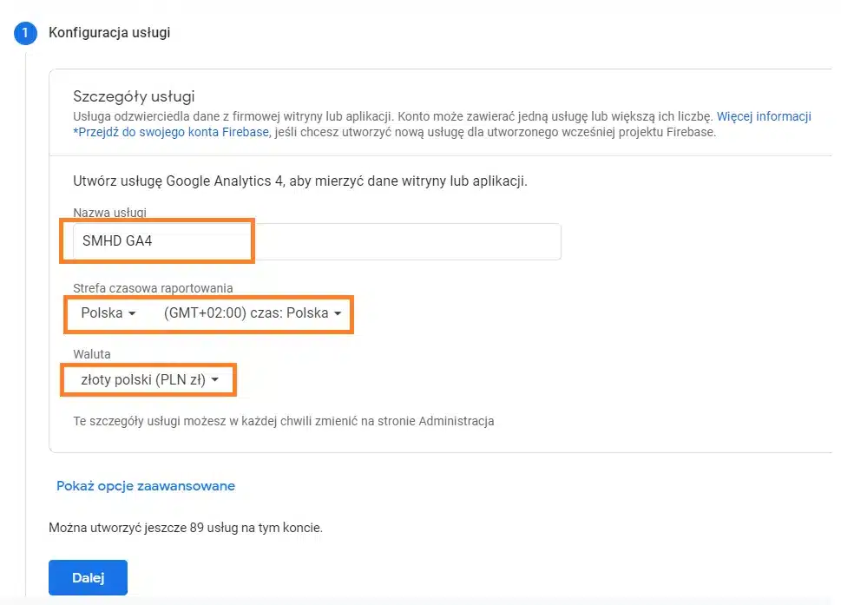
Task: Click the Nazwa usługi input field
Action: click(x=317, y=241)
